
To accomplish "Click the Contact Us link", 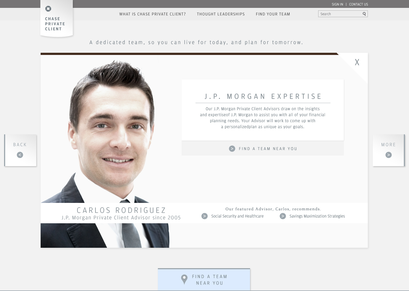I will pos(359,4).
